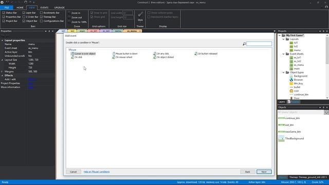Viewport: 329px width, 185px height.
Task: Collapse the Effects property section
Action: (x=2, y=76)
